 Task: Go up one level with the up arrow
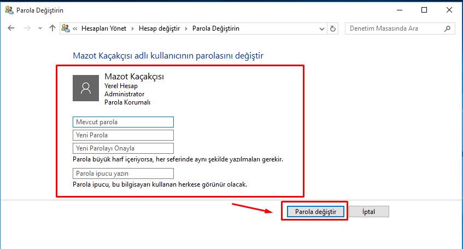pyautogui.click(x=52, y=28)
